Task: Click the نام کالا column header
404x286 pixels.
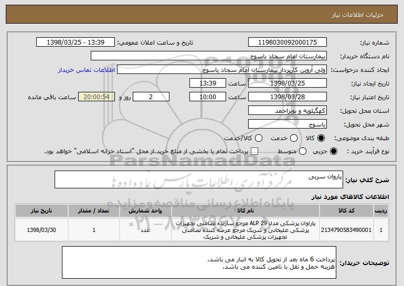Action: coord(246,211)
